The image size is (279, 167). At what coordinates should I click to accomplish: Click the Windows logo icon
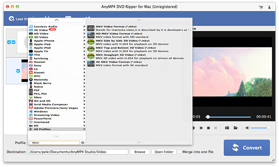(31, 112)
